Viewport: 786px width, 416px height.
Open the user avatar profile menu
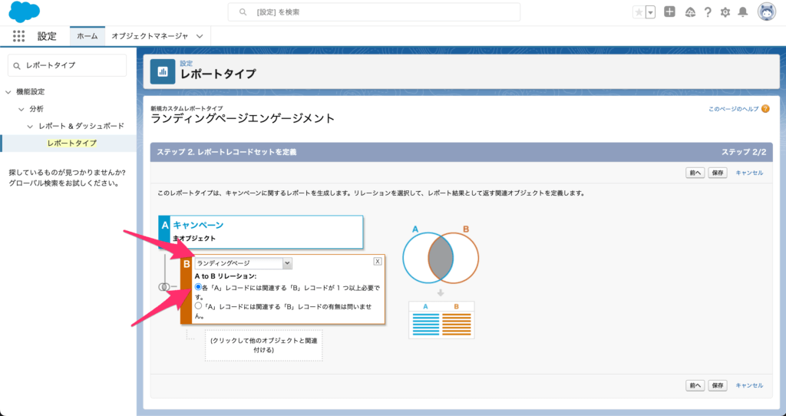coord(767,12)
